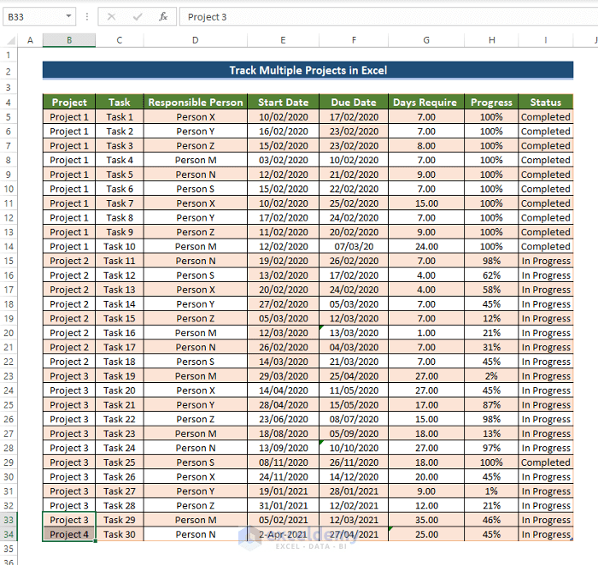
Task: Click the 'Progress' header cell
Action: (491, 103)
